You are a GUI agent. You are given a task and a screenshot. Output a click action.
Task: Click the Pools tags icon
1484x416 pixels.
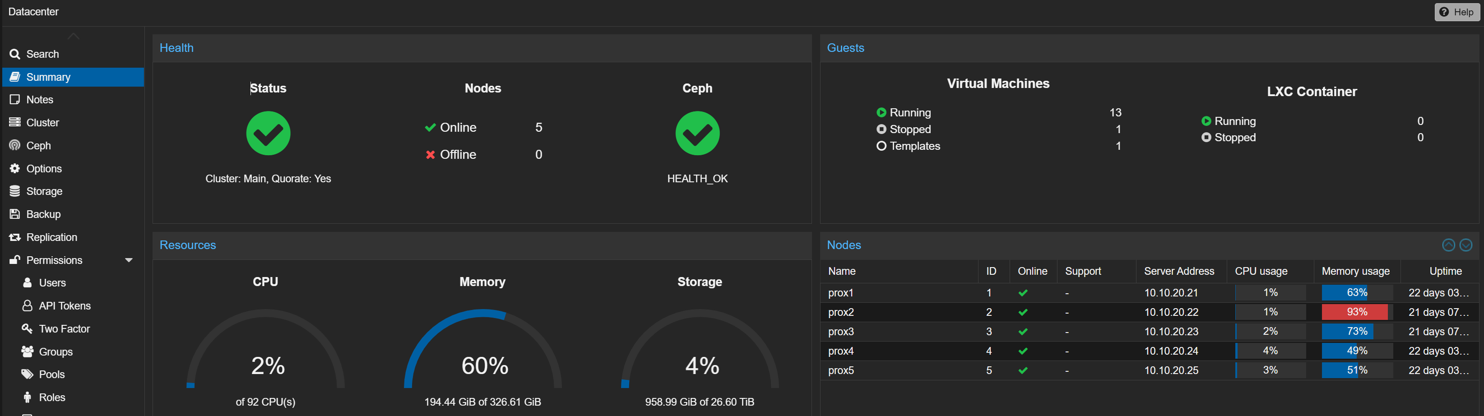27,374
